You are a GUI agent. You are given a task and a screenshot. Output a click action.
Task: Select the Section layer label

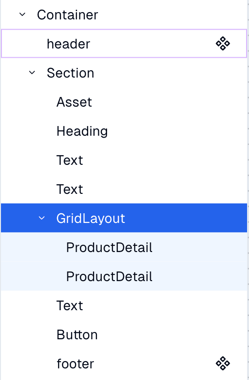[71, 73]
